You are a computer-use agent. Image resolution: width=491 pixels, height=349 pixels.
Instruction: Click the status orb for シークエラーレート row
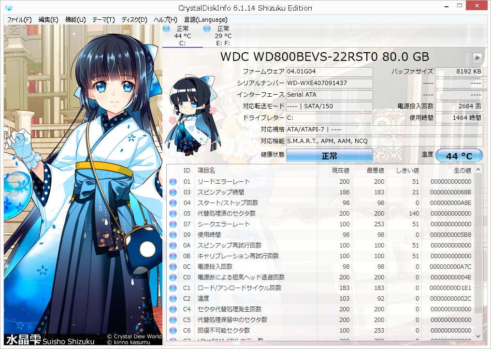coord(173,224)
